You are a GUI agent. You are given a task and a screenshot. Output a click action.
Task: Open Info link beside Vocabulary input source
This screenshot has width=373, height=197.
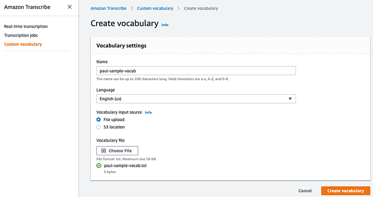pyautogui.click(x=148, y=112)
